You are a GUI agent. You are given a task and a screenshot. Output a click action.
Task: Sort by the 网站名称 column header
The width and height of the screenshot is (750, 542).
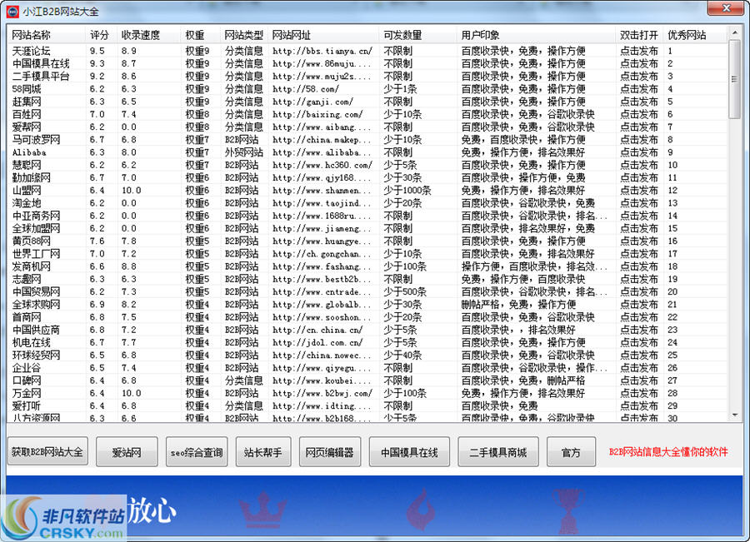coord(47,35)
